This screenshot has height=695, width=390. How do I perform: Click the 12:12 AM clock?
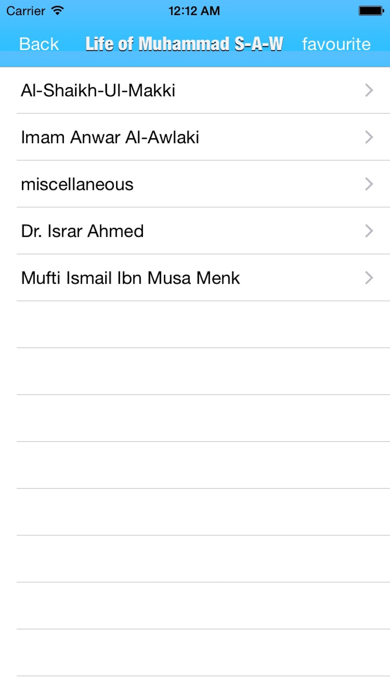[194, 11]
